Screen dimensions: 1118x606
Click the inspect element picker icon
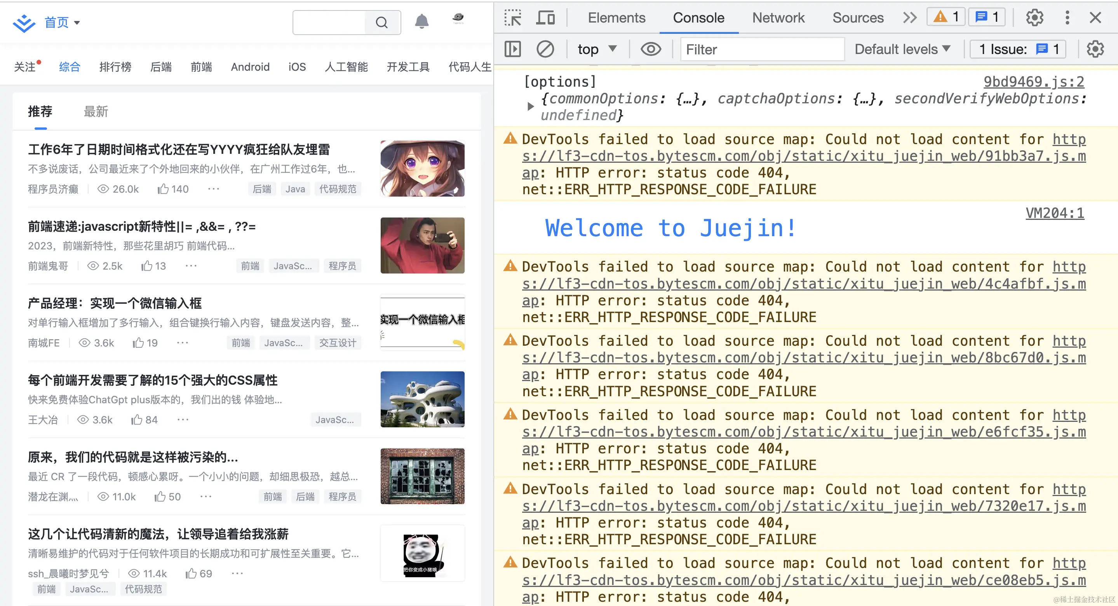point(512,18)
